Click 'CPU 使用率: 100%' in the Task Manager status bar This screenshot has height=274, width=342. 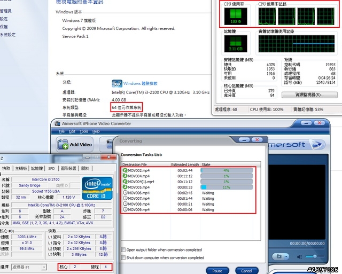(x=267, y=109)
